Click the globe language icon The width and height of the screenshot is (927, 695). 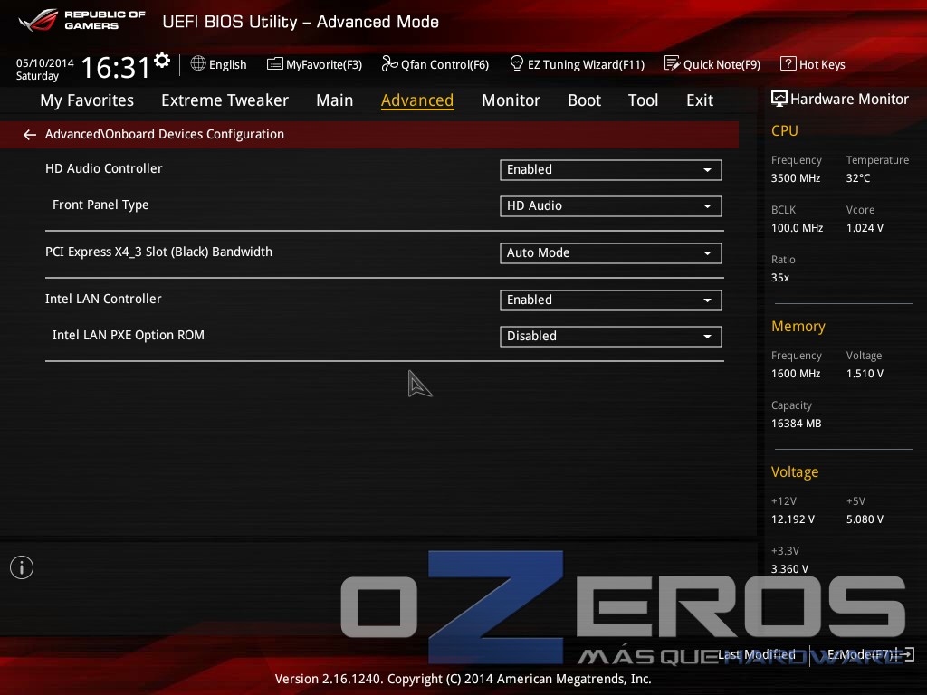(198, 63)
